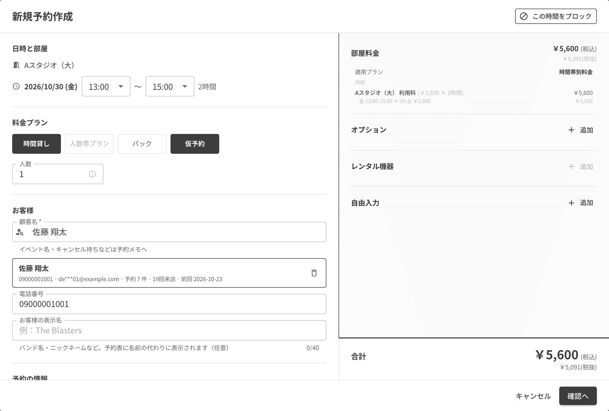609x411 pixels.
Task: Click the 2時間 duration text
Action: click(207, 87)
